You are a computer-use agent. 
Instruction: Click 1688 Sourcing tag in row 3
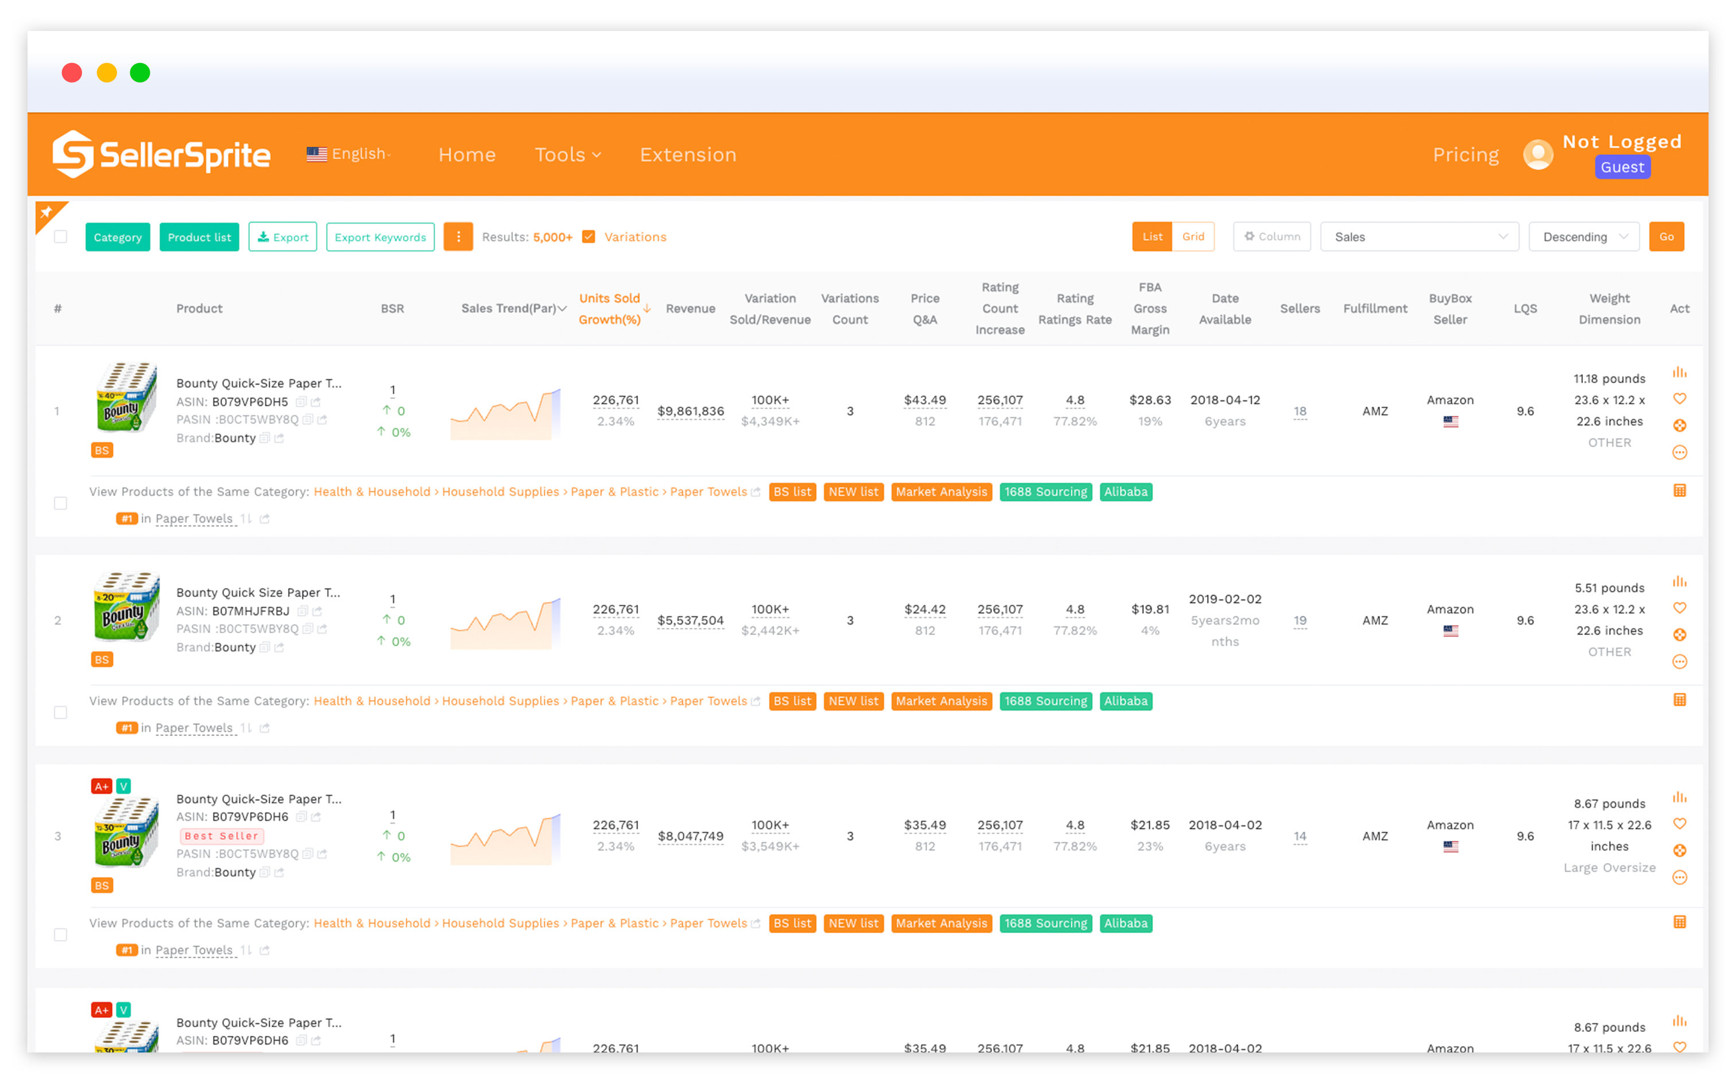(x=1045, y=923)
